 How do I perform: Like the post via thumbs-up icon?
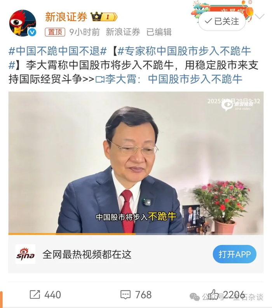(x=213, y=294)
